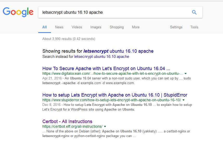Select the All results tab
Viewport: 223px width, 142px height.
[44, 27]
